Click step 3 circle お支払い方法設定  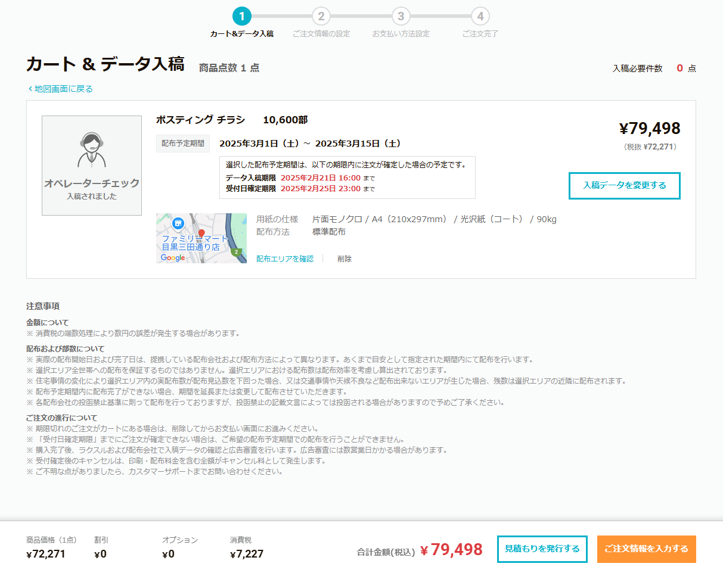[x=401, y=16]
